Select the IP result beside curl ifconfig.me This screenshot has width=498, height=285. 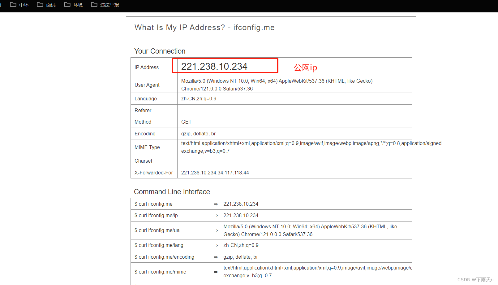[241, 204]
